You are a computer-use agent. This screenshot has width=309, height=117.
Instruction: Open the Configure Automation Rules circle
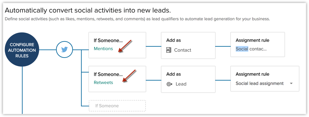pos(22,49)
